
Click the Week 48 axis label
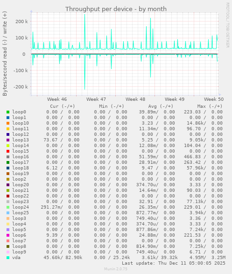(x=135, y=99)
